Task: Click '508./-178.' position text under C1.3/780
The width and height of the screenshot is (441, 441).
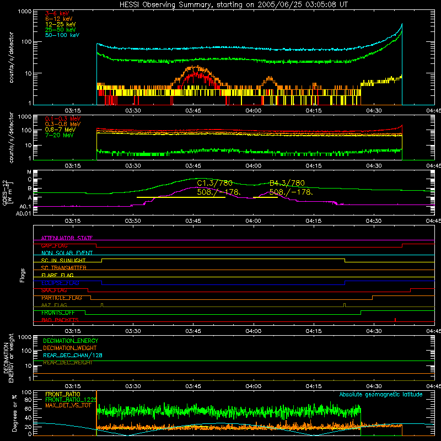Action: pyautogui.click(x=219, y=192)
